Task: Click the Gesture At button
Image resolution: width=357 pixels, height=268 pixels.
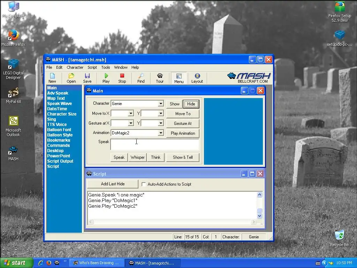Action: point(183,124)
